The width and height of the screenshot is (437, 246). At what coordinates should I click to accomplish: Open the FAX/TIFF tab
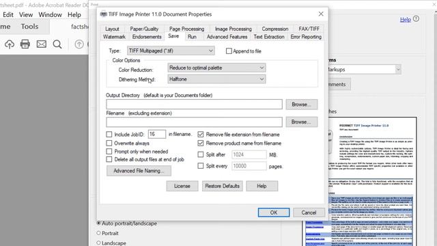point(309,29)
